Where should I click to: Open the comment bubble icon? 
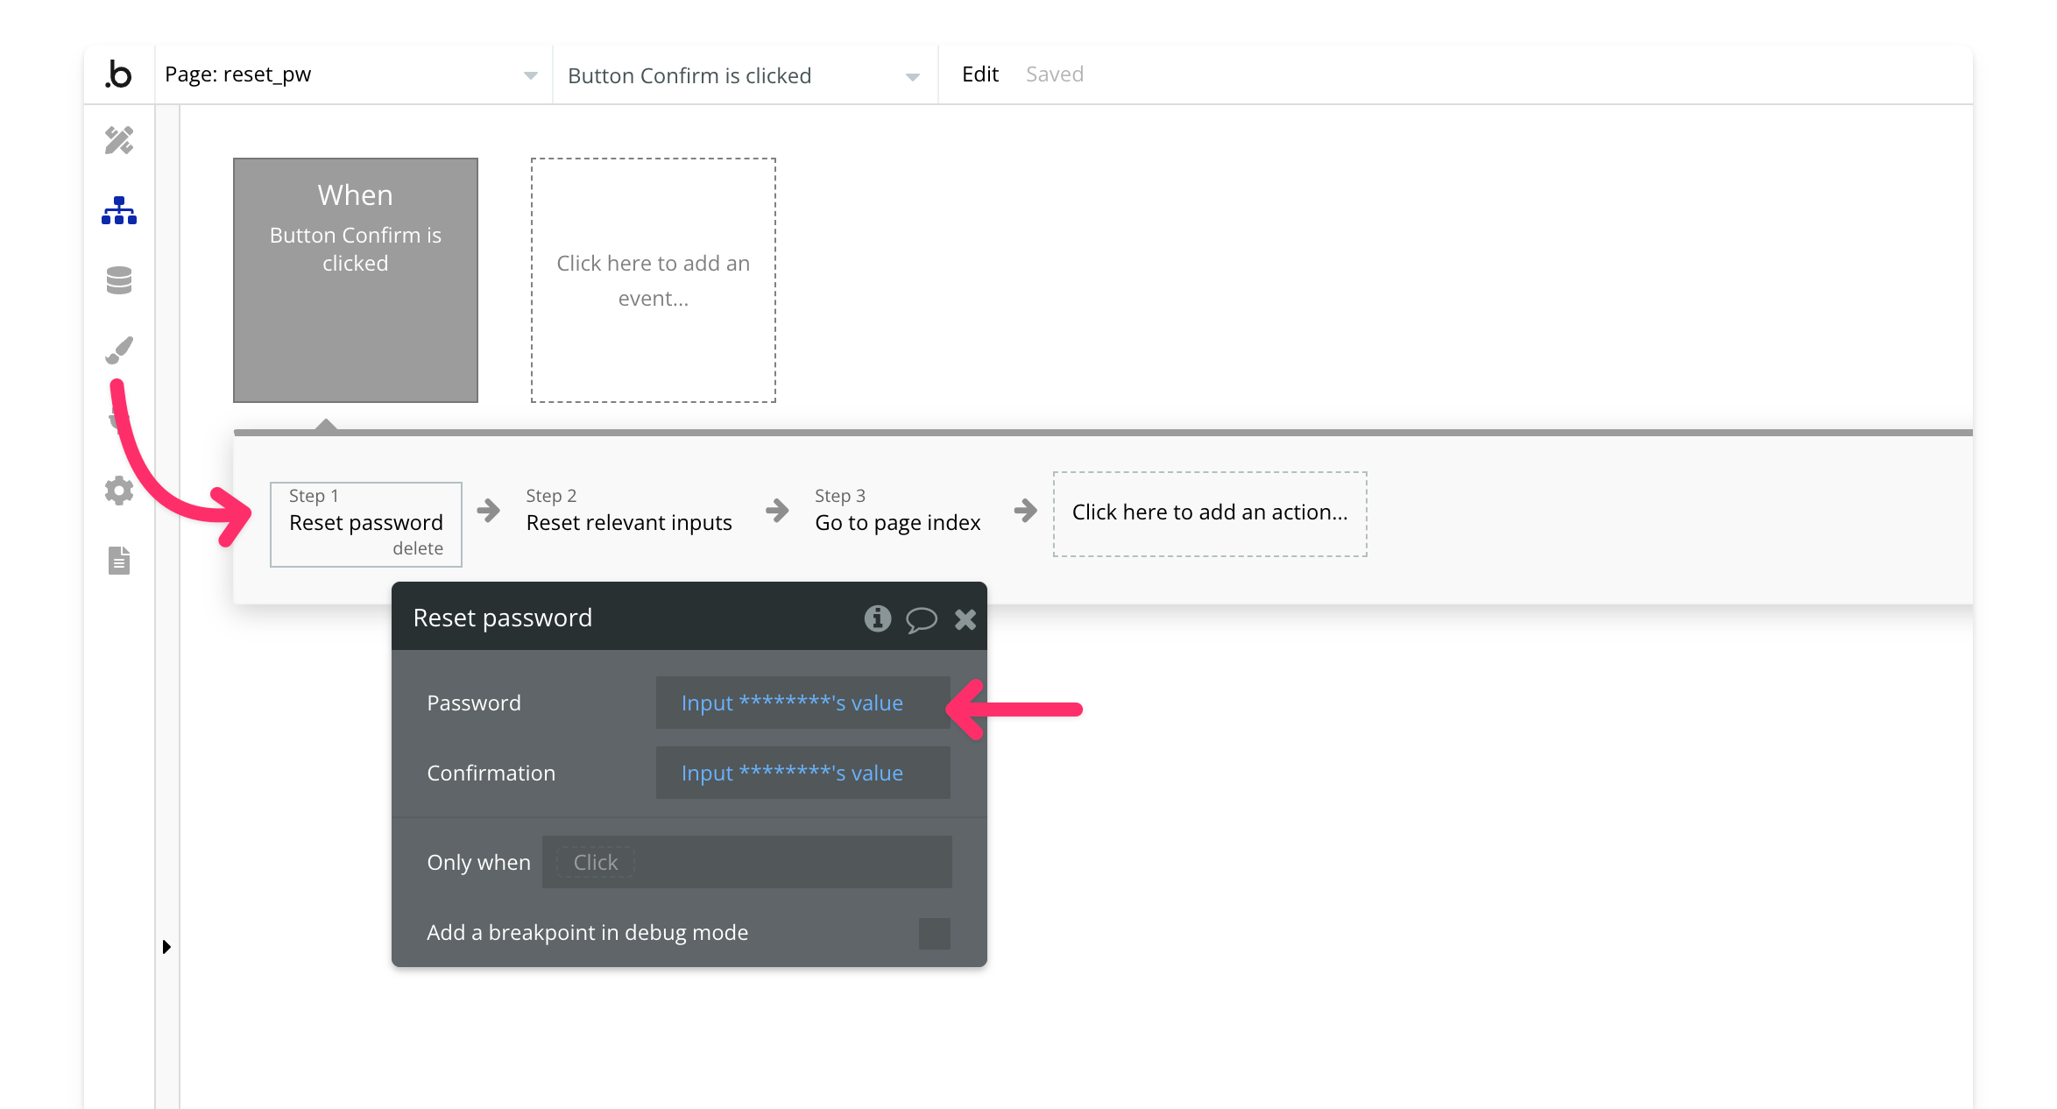921,619
